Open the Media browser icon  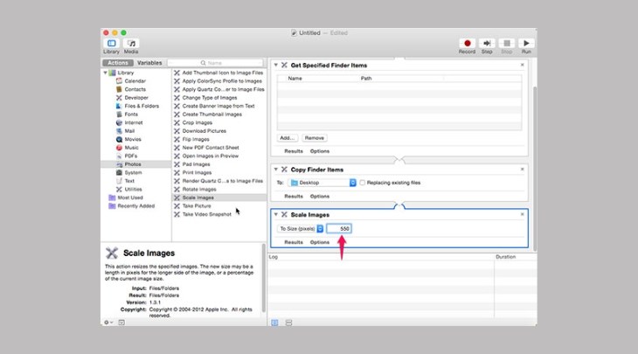click(x=131, y=43)
